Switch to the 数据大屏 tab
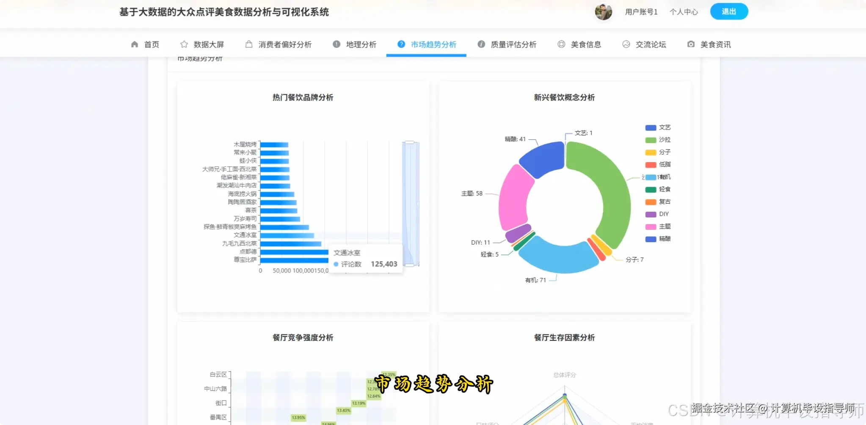Screen dimensions: 866x425 tap(208, 44)
